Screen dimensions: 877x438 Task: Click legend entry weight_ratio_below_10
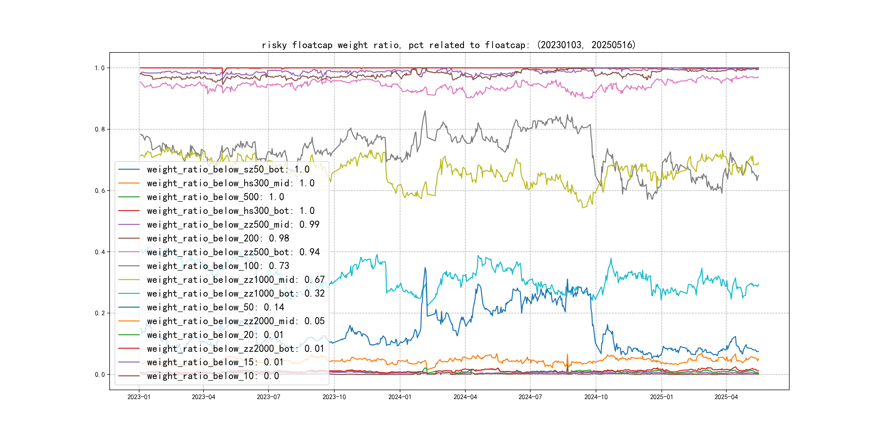[213, 376]
